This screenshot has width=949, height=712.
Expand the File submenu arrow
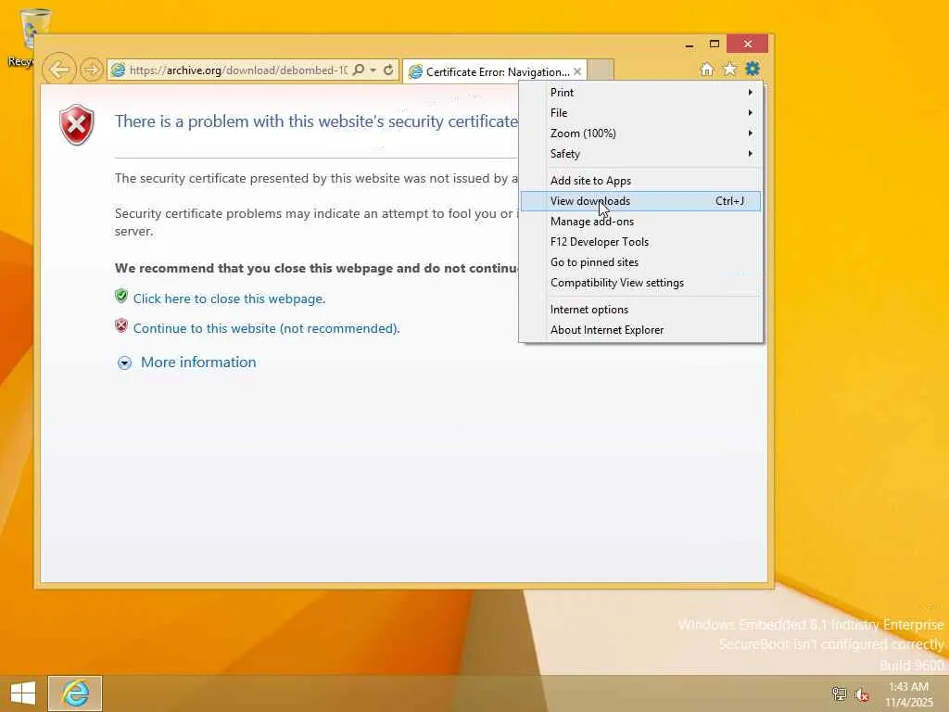(x=751, y=113)
